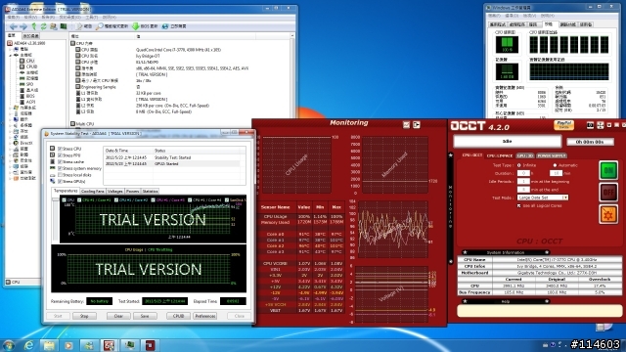The width and height of the screenshot is (626, 352).
Task: Toggle Stress GPU(s) checkbox
Action: point(60,181)
